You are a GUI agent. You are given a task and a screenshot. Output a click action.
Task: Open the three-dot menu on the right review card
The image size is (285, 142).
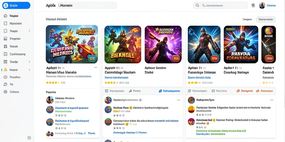click(x=272, y=100)
